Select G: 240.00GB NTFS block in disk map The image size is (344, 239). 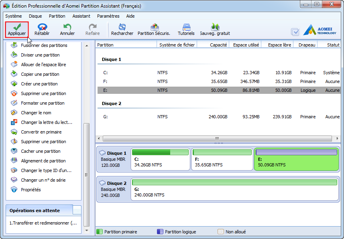coord(235,189)
